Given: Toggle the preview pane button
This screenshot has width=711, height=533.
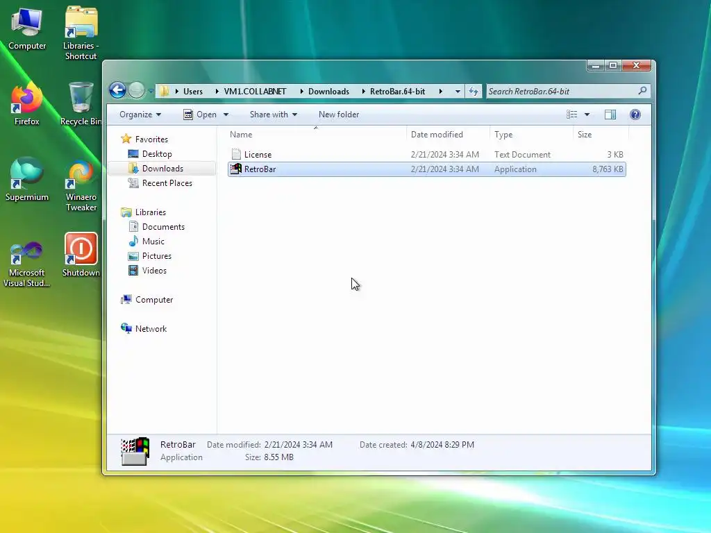Looking at the screenshot, I should pos(610,115).
